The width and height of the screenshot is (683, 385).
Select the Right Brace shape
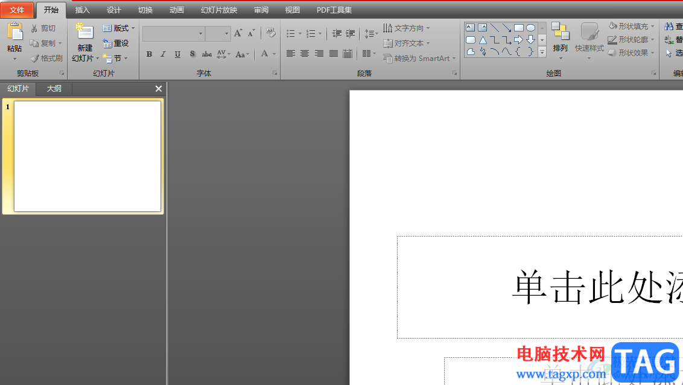click(x=530, y=52)
